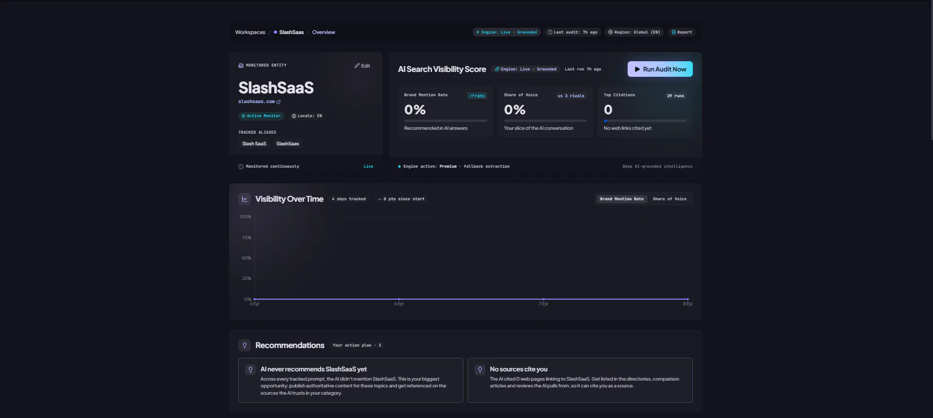
Task: Click the 7 Eyl data point on the chart
Action: click(x=543, y=299)
